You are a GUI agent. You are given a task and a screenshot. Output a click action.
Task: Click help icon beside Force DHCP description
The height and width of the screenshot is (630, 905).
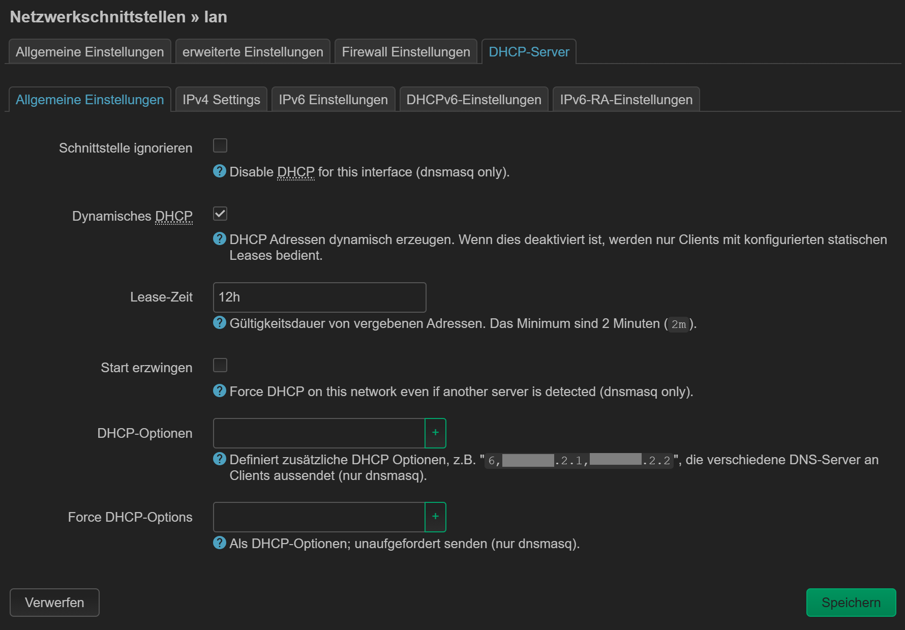pos(219,391)
